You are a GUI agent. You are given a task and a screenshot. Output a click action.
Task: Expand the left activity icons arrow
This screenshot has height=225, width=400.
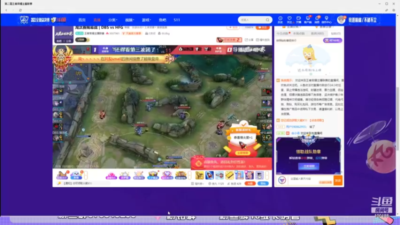85,175
